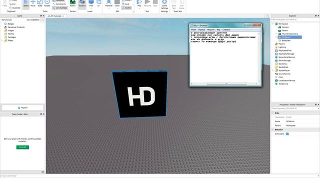The height and width of the screenshot is (180, 320).
Task: Open the Формат menu in Notepad
Action: (211, 29)
